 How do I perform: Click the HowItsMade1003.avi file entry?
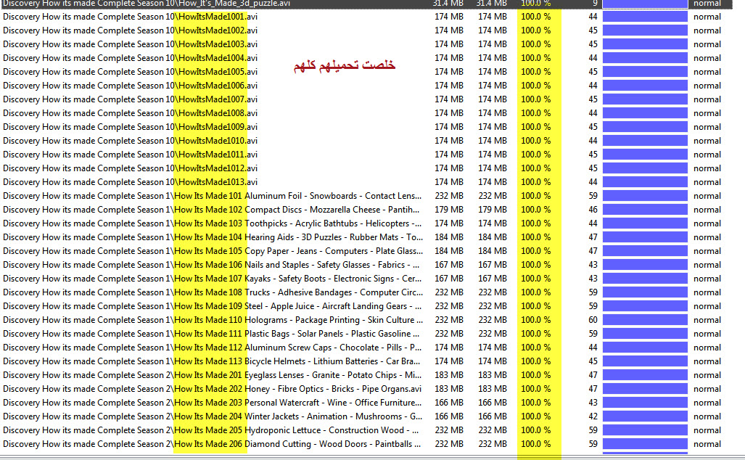(130, 44)
